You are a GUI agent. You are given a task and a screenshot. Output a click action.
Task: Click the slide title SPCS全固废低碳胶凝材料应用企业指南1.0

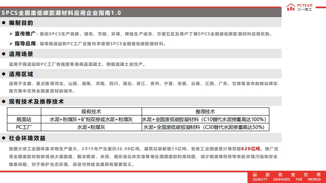click(61, 13)
